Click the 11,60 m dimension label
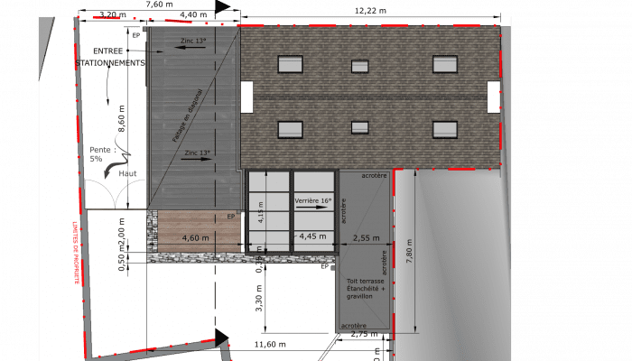Viewport: 632px width, 361px height. [270, 344]
